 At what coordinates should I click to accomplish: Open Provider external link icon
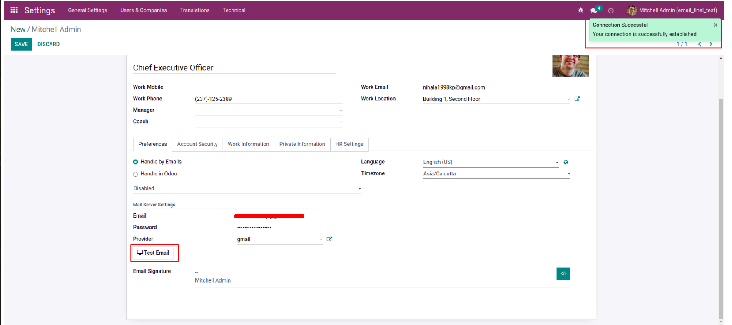click(329, 239)
